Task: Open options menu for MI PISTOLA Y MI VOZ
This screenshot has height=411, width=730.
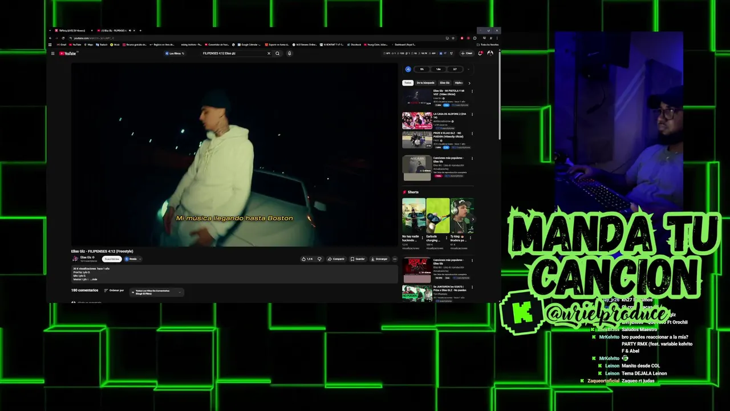Action: [472, 91]
